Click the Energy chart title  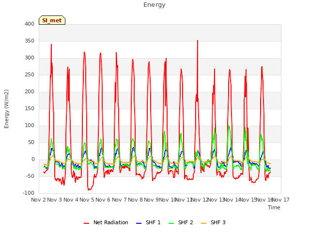pos(154,5)
